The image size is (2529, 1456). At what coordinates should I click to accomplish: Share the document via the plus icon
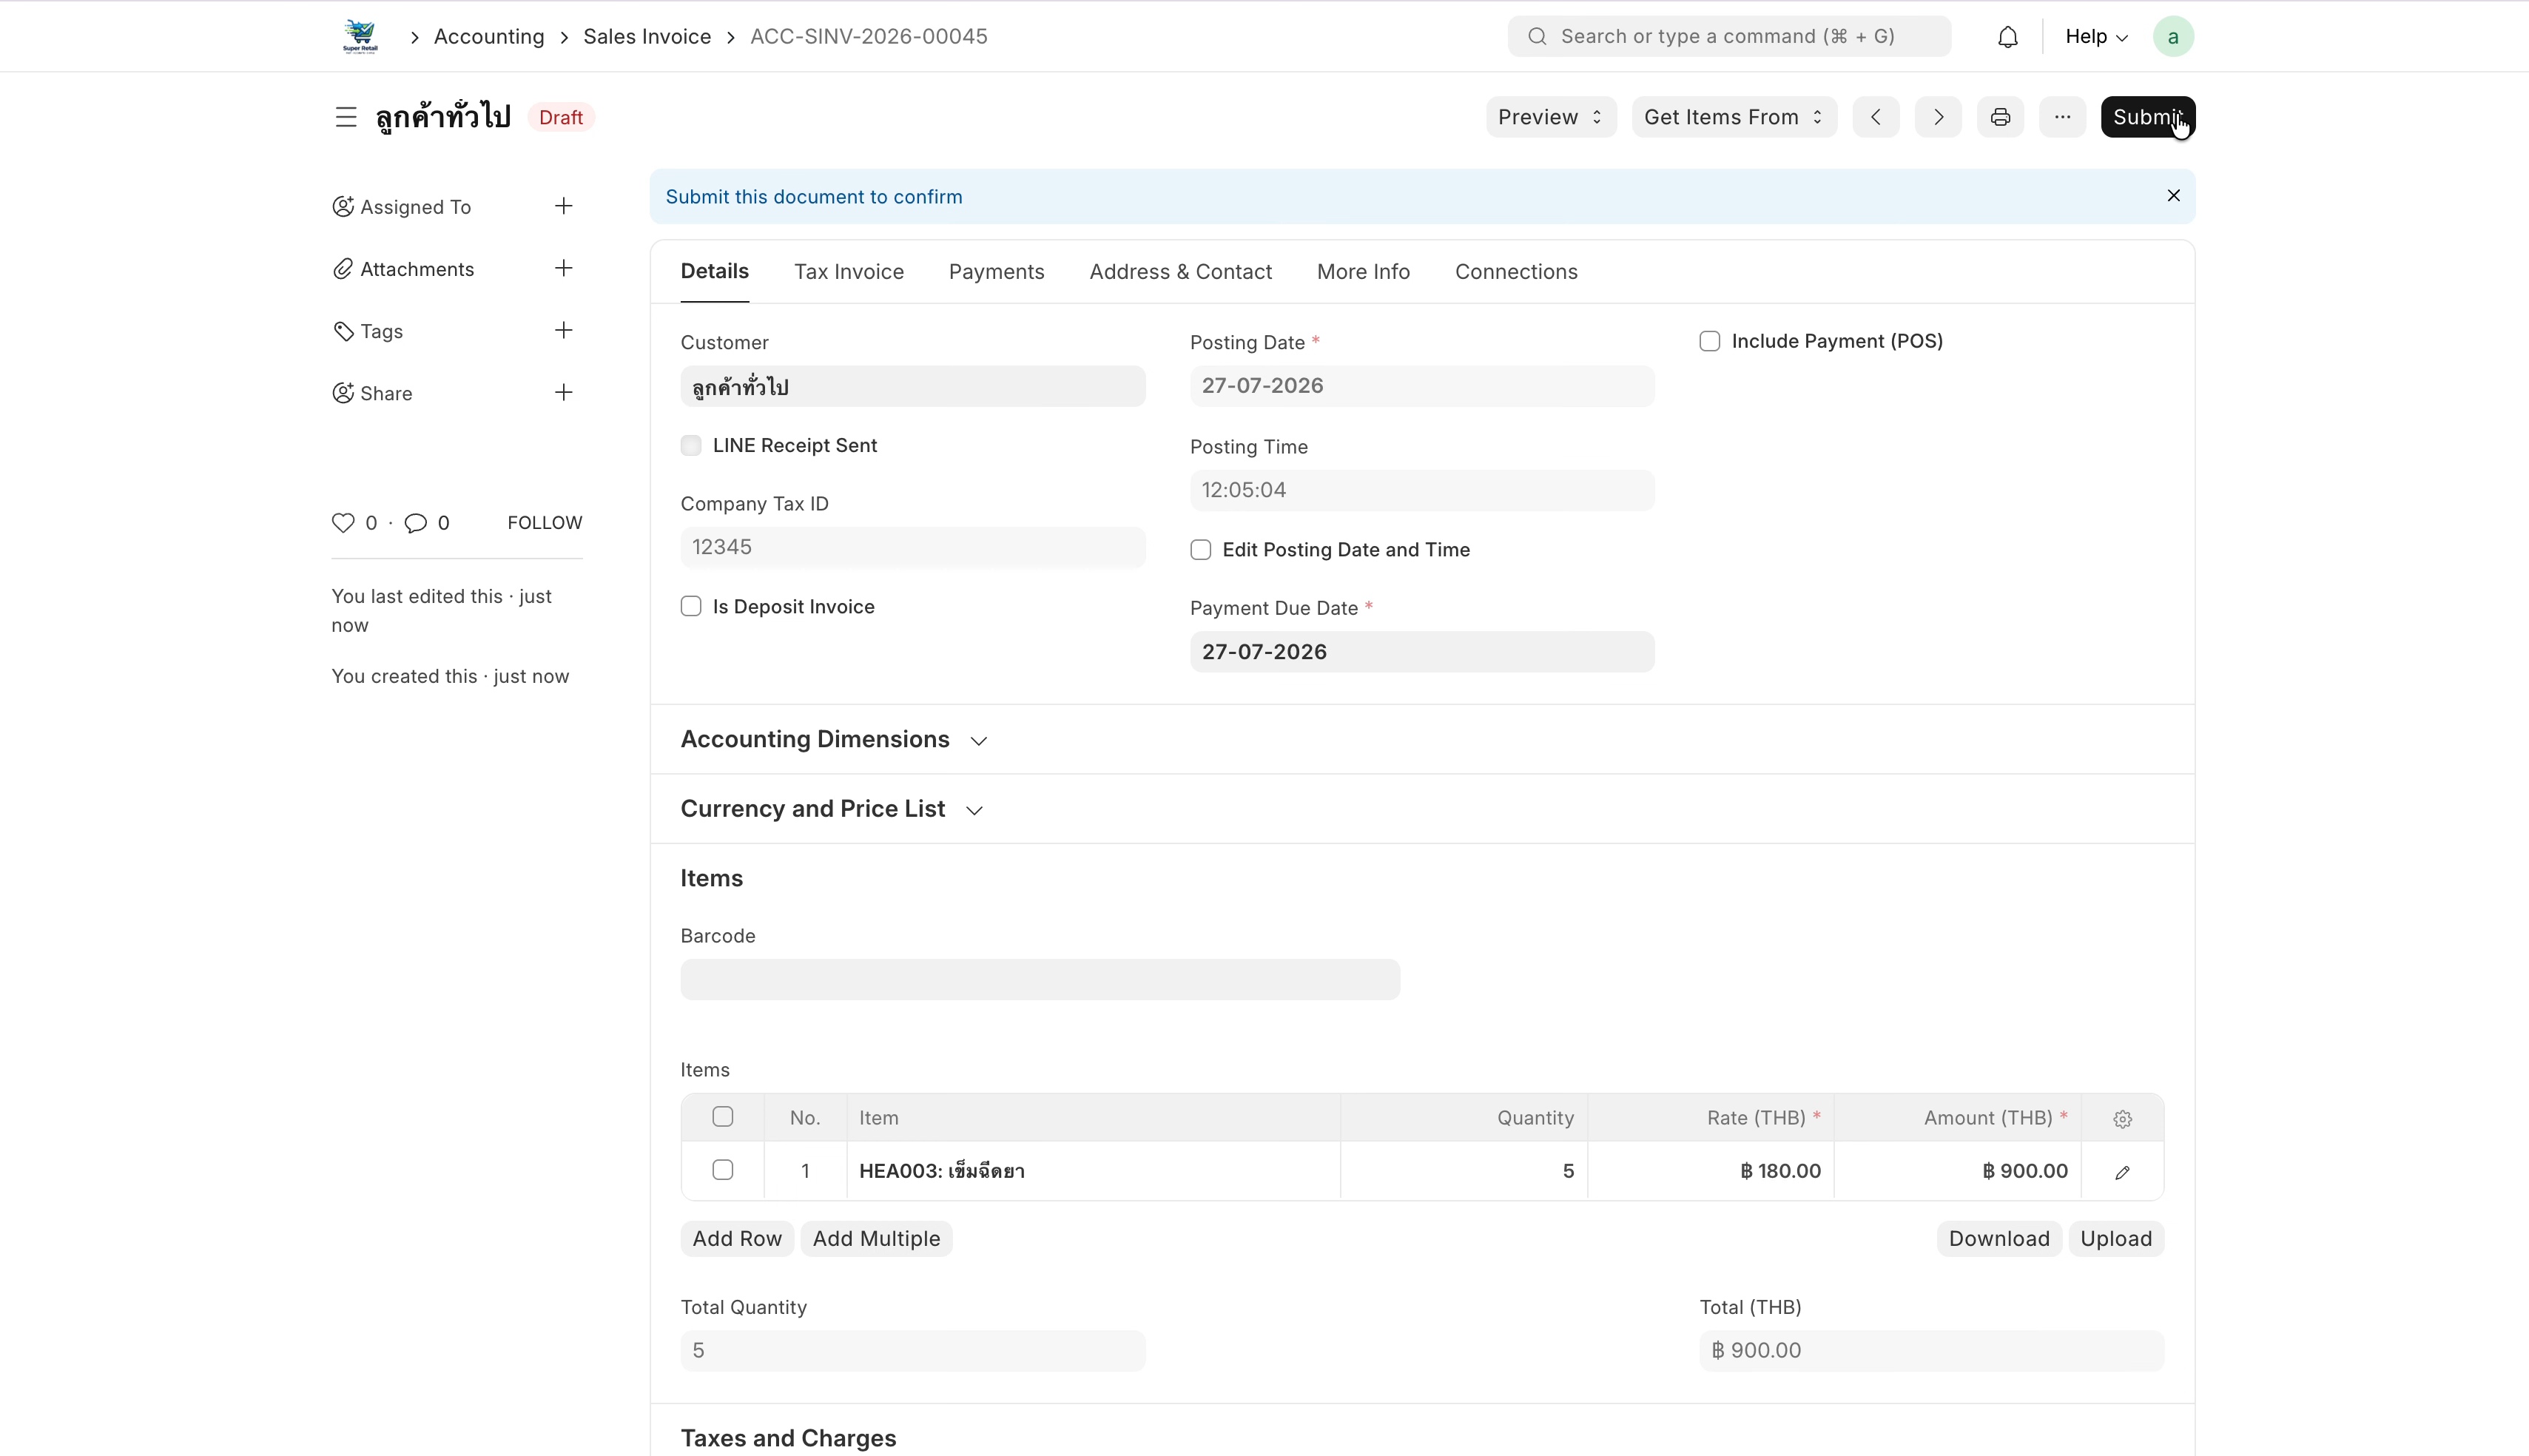point(563,392)
